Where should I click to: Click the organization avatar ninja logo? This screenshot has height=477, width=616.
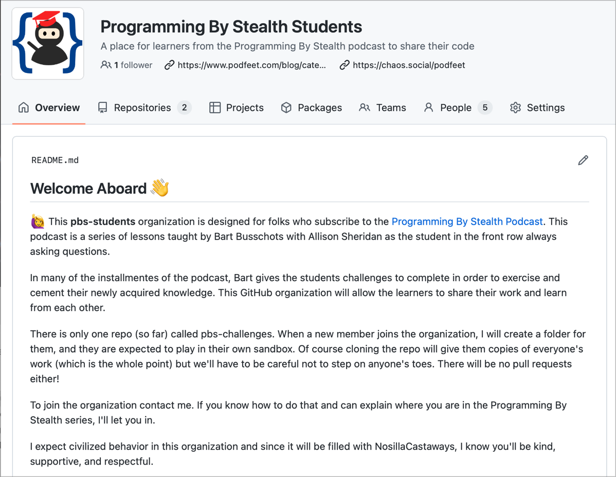[x=48, y=43]
